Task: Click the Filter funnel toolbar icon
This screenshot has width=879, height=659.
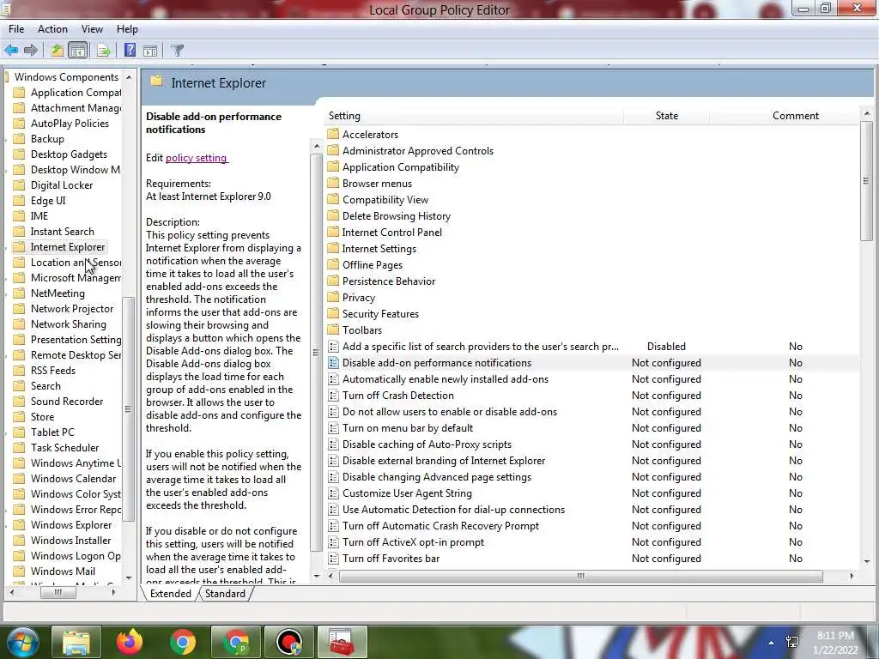Action: [177, 51]
